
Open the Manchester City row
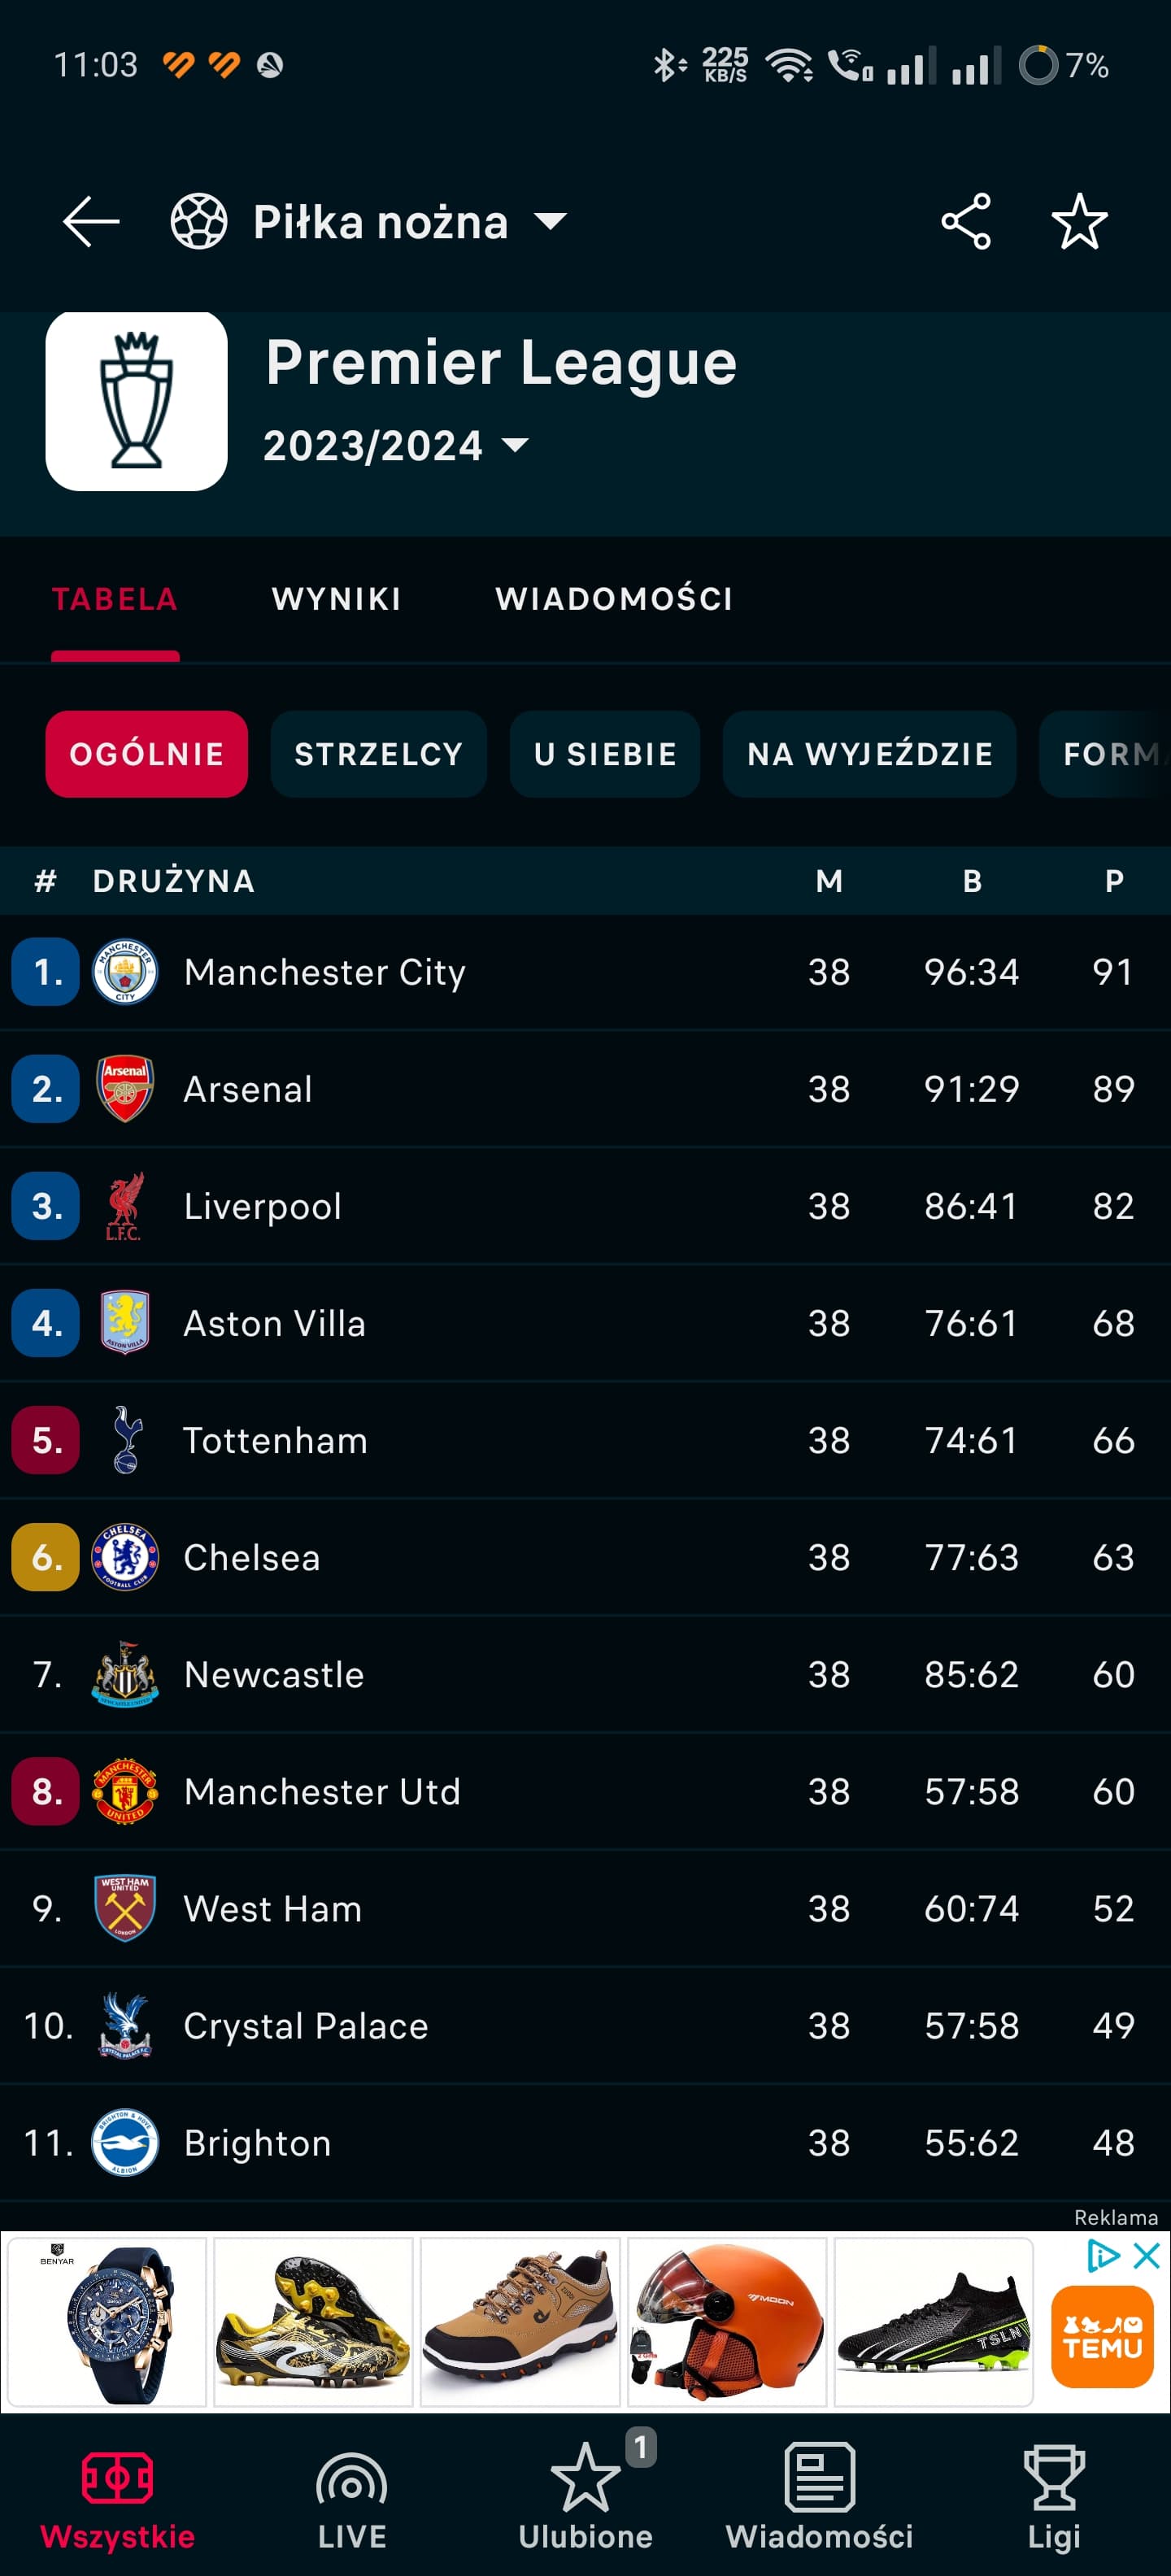(x=586, y=972)
